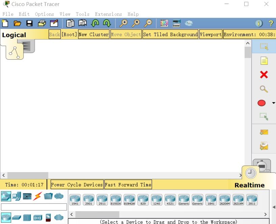The width and height of the screenshot is (276, 224).
Task: Select the Logical workspace tab icon
Action: (15, 52)
